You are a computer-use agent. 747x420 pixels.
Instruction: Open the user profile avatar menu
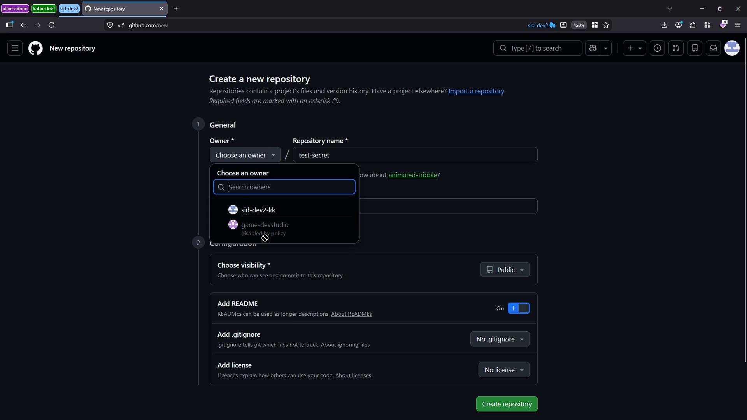[x=732, y=48]
